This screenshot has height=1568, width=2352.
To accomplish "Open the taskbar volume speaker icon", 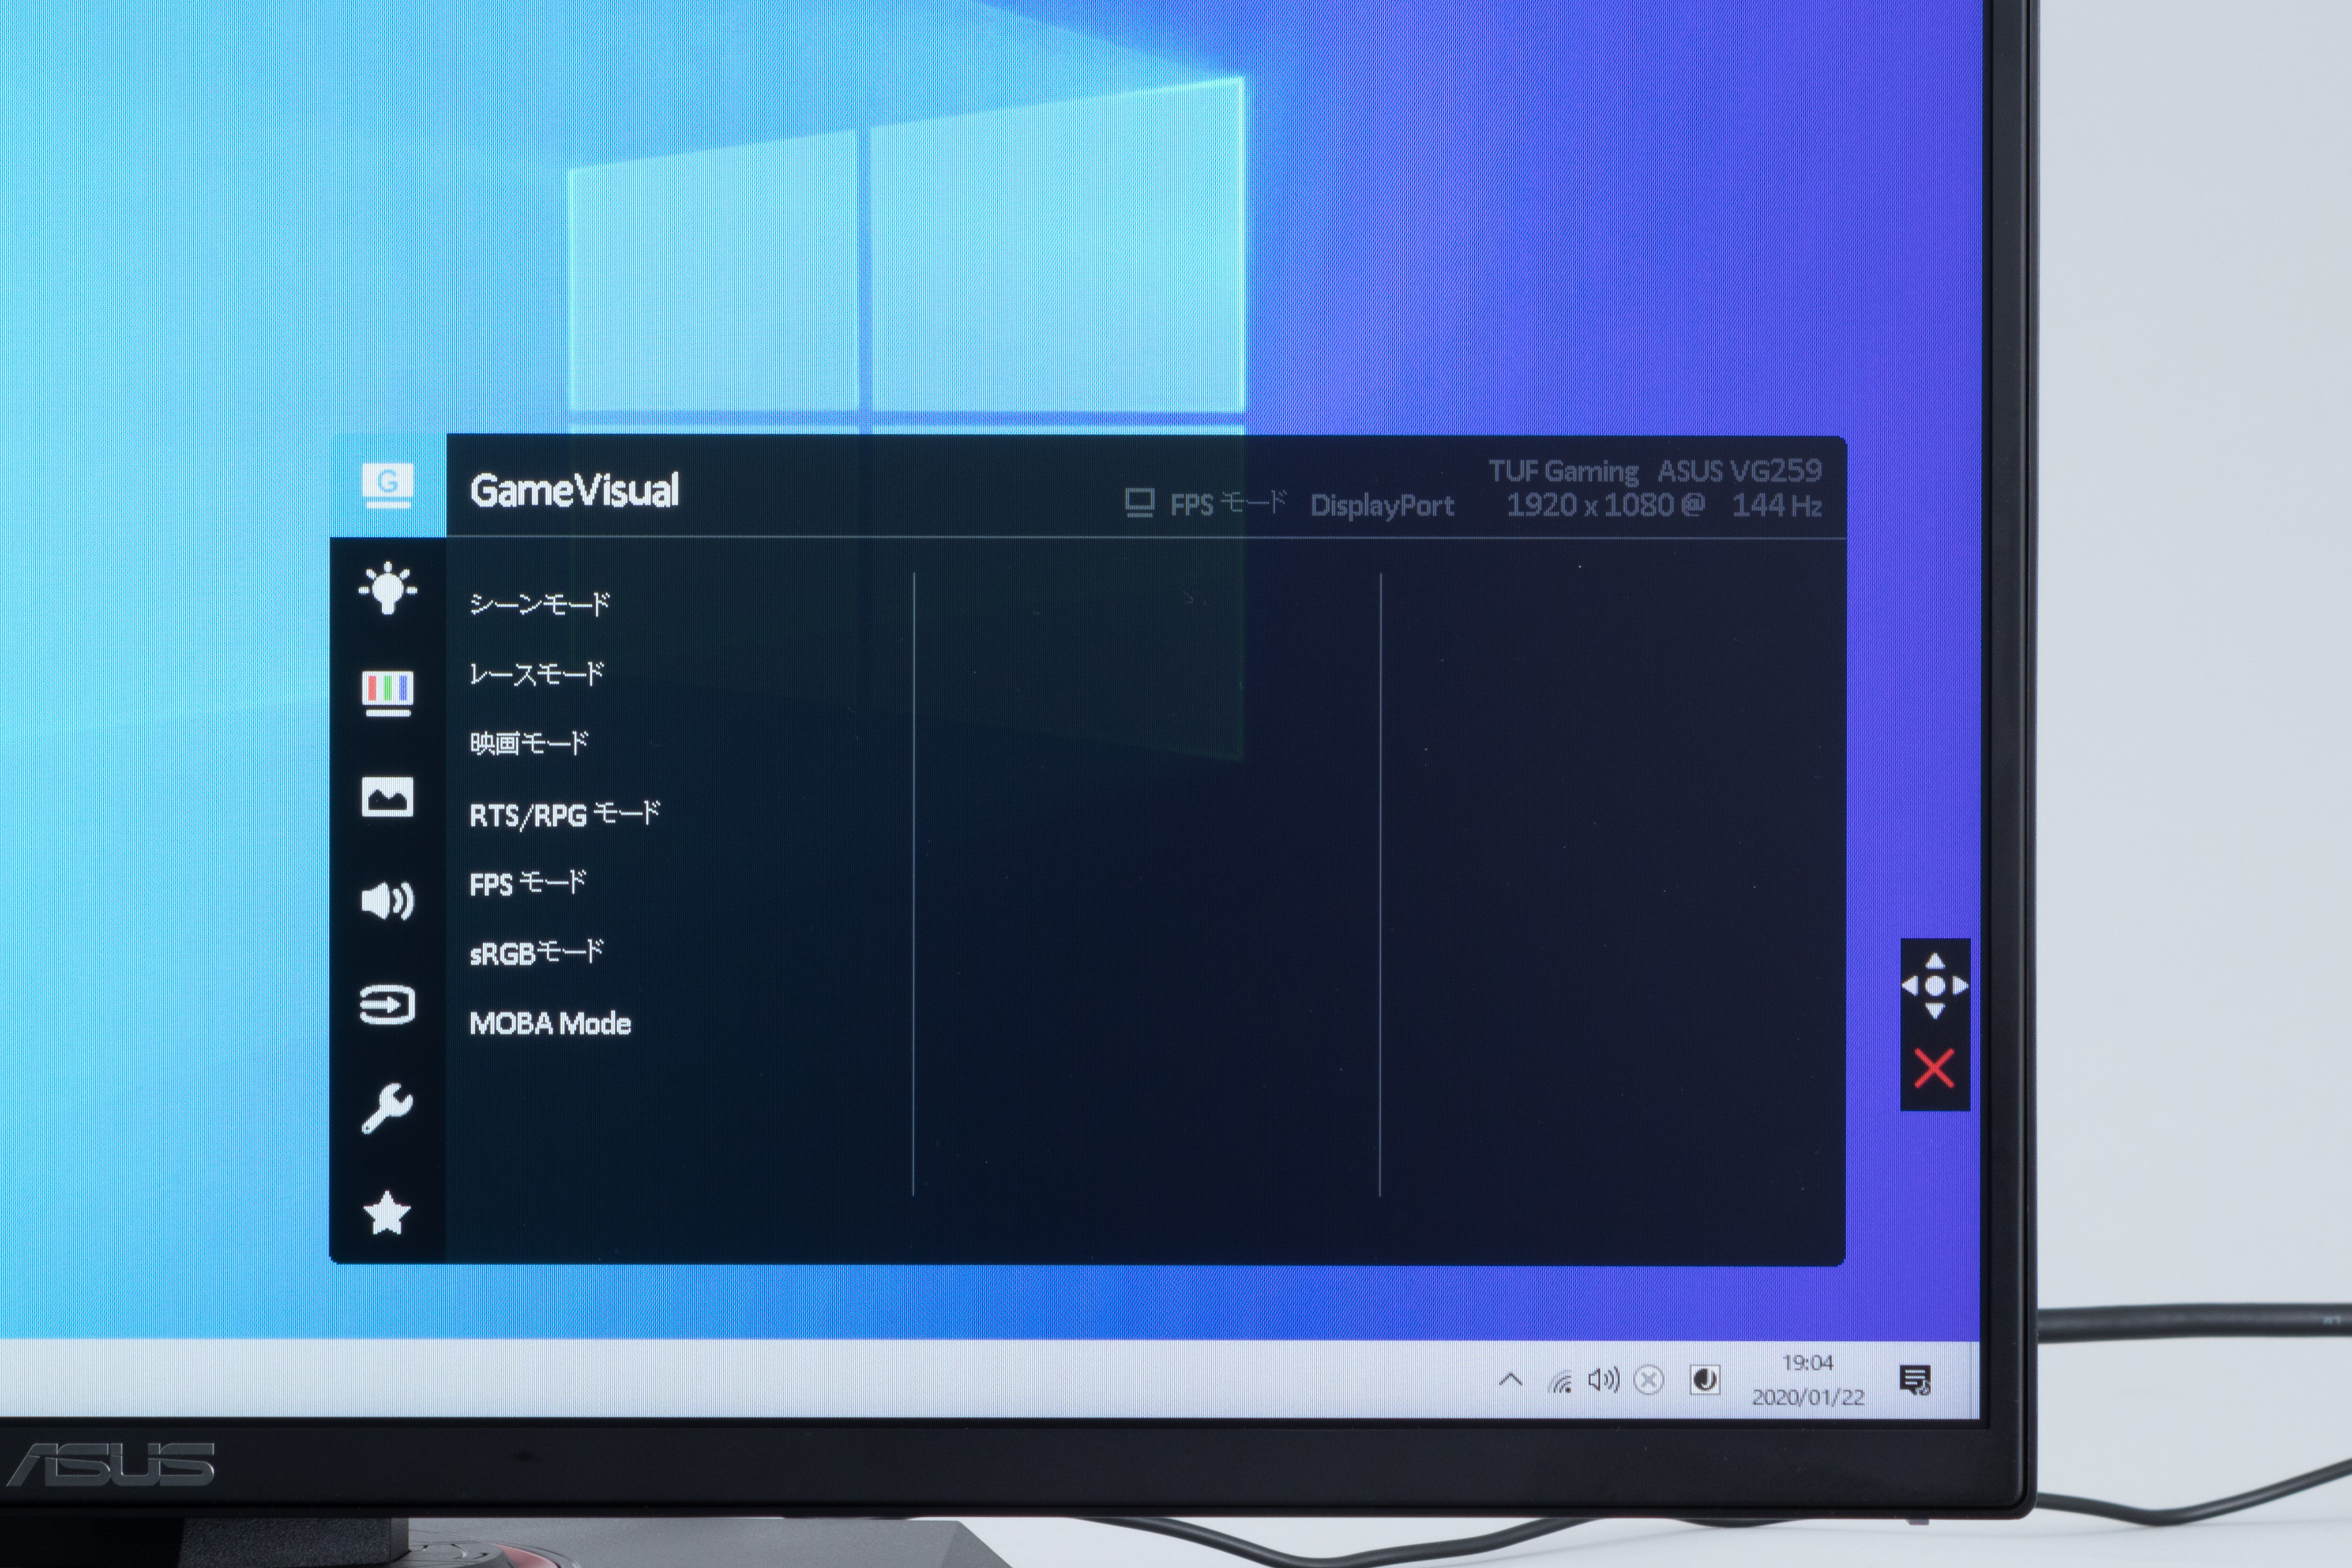I will 1603,1380.
